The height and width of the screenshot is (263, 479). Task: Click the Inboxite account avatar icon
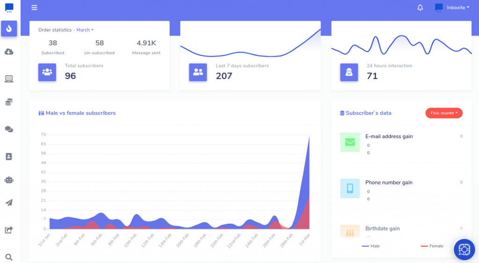coord(439,7)
